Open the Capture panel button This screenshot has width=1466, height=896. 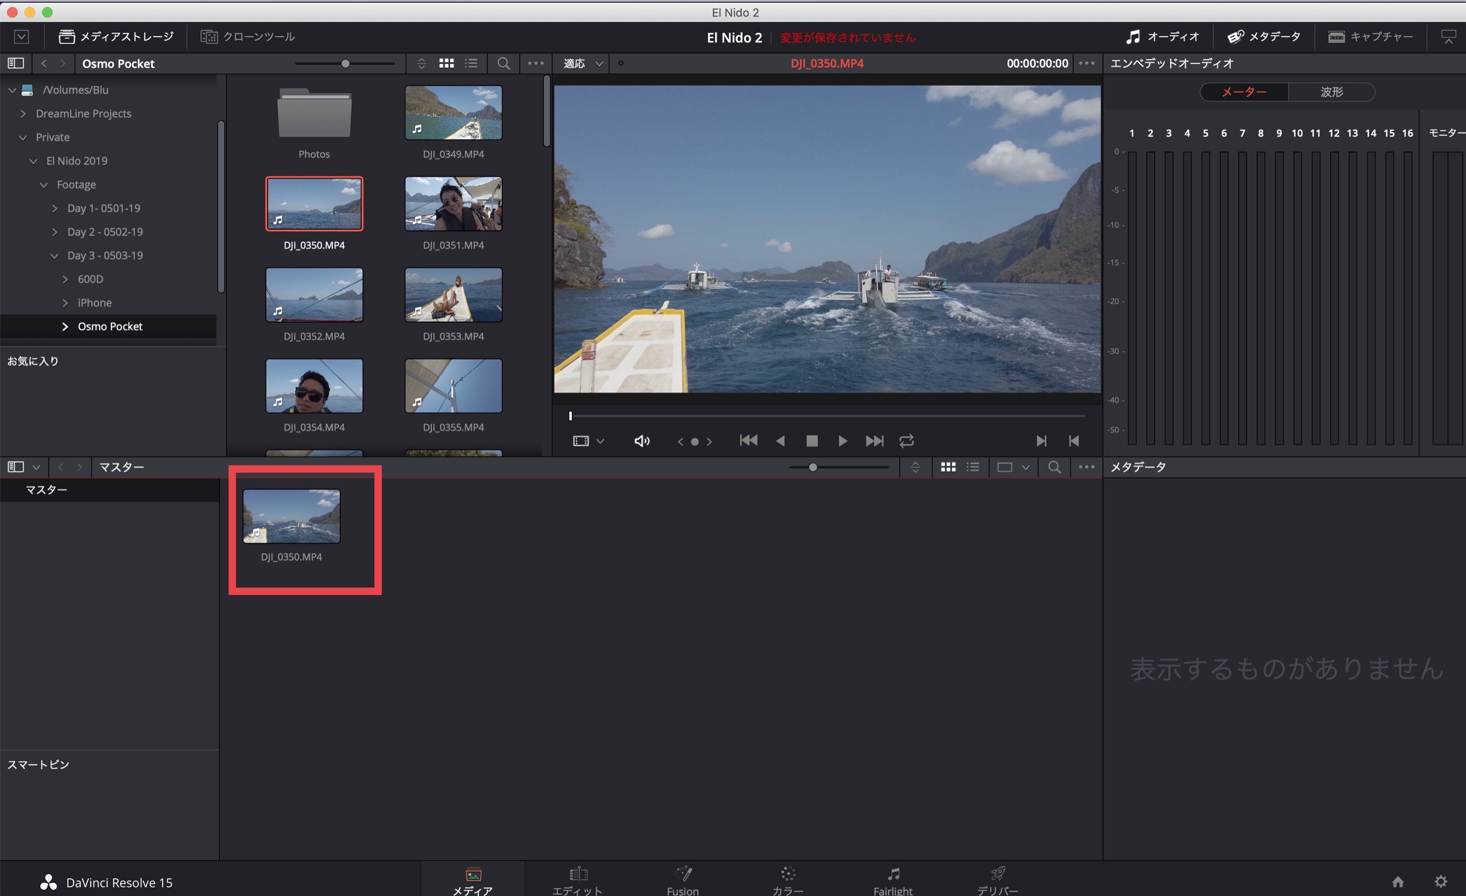coord(1370,37)
